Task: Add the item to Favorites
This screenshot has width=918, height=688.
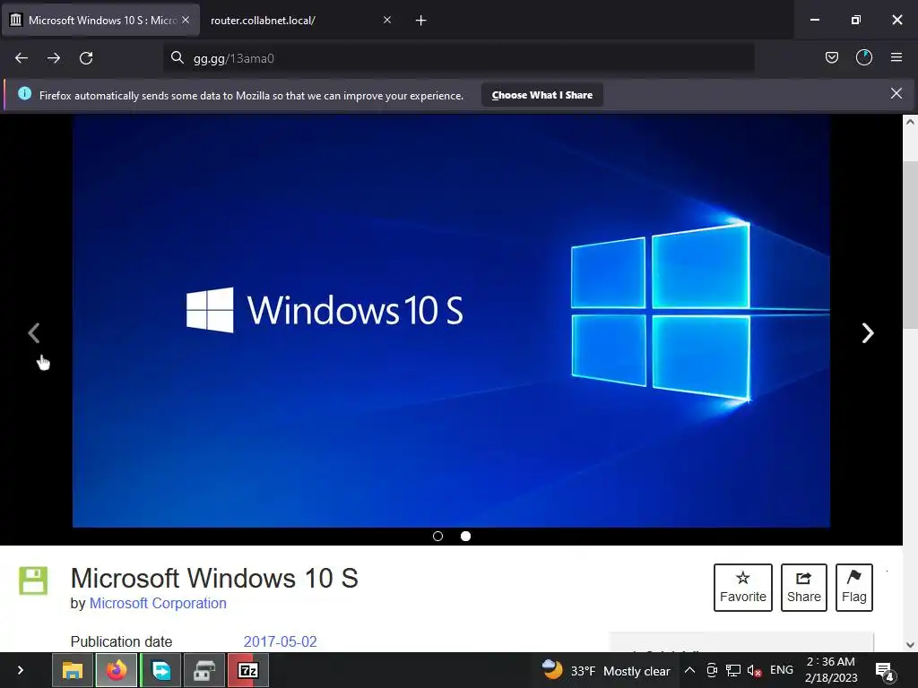Action: [x=743, y=588]
